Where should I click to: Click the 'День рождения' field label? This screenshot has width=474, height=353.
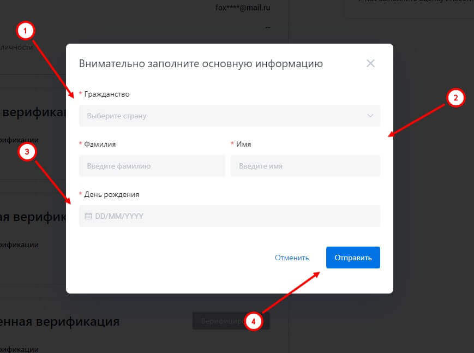(x=112, y=194)
